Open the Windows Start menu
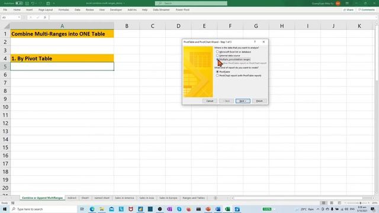Image resolution: width=379 pixels, height=213 pixels. click(5, 209)
